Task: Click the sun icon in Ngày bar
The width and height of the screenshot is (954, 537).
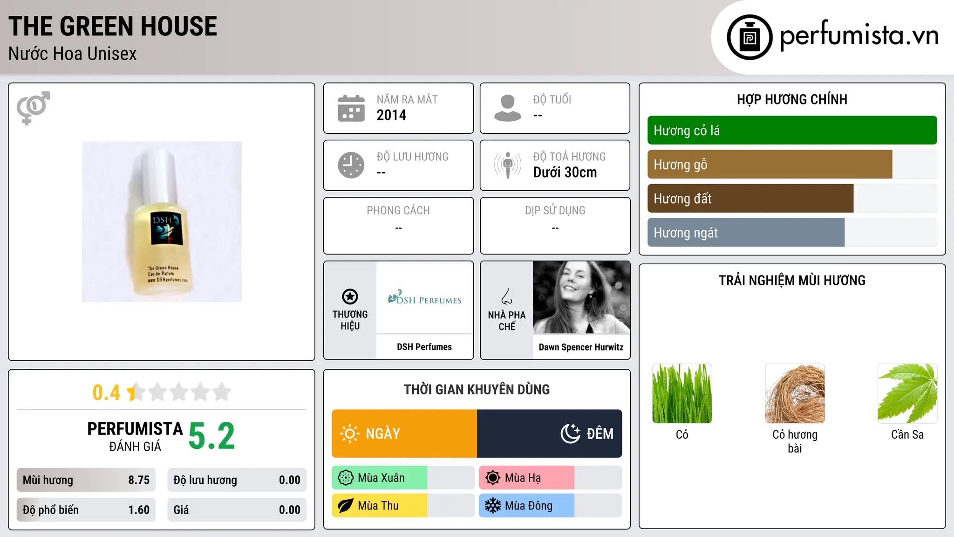Action: 349,434
